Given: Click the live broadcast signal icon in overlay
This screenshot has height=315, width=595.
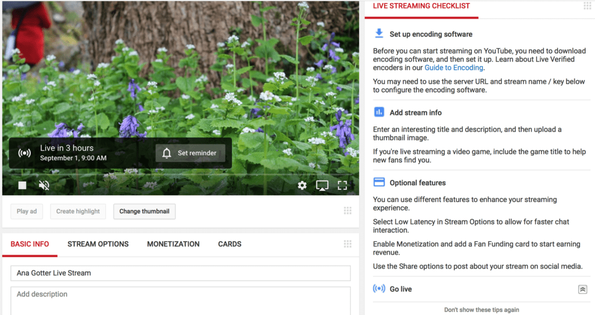Looking at the screenshot, I should click(x=24, y=153).
